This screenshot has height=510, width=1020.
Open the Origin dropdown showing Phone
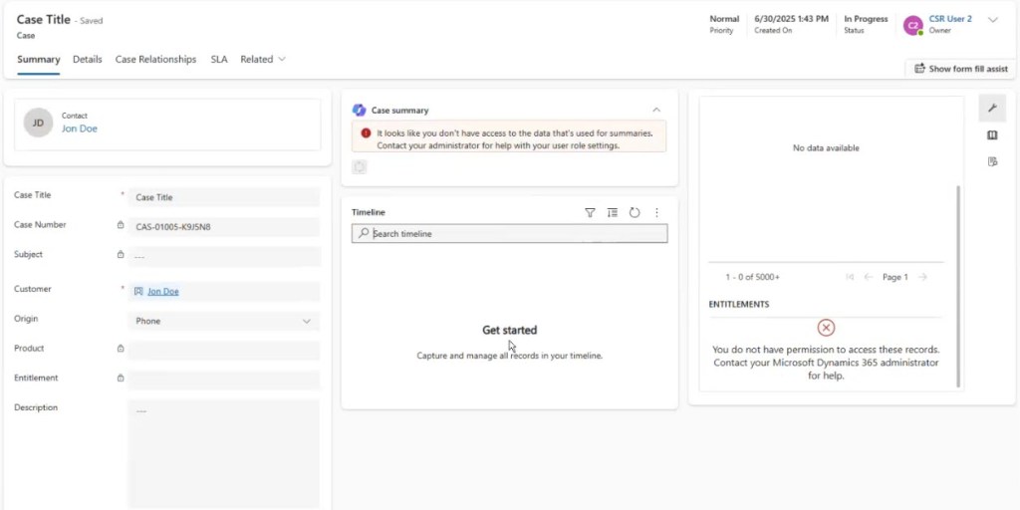[x=224, y=321]
